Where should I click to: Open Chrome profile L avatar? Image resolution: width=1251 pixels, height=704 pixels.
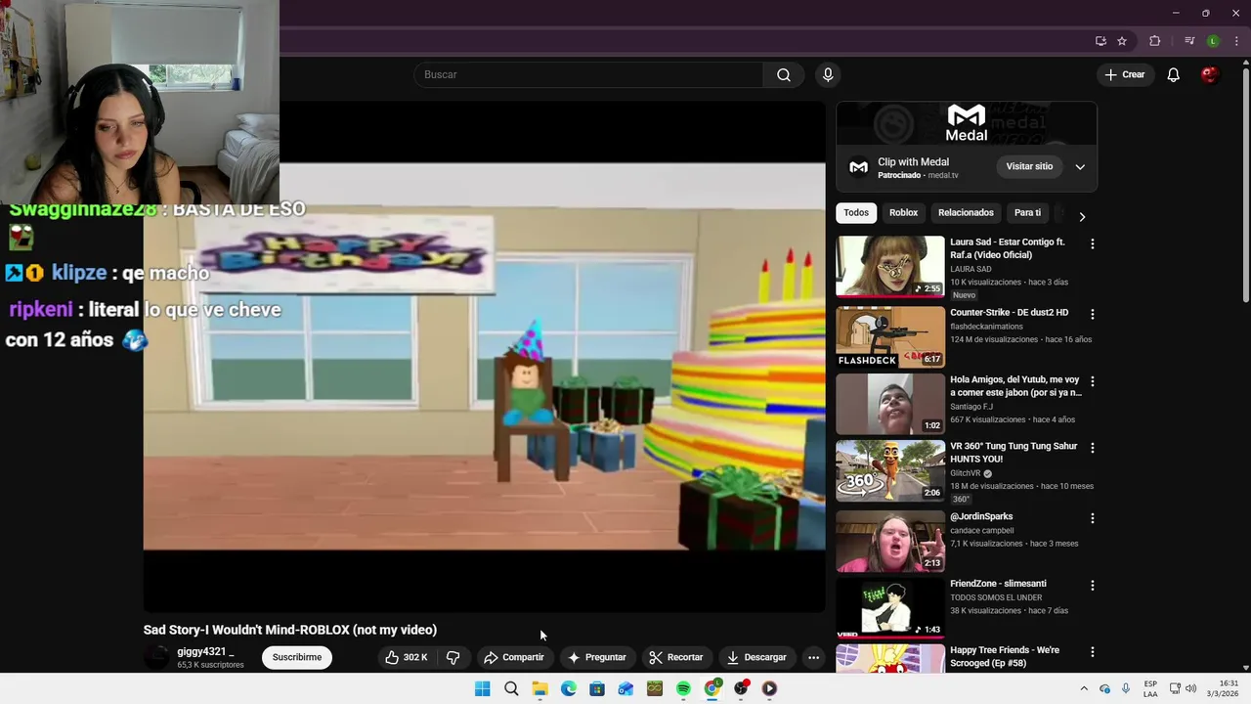click(x=1213, y=41)
